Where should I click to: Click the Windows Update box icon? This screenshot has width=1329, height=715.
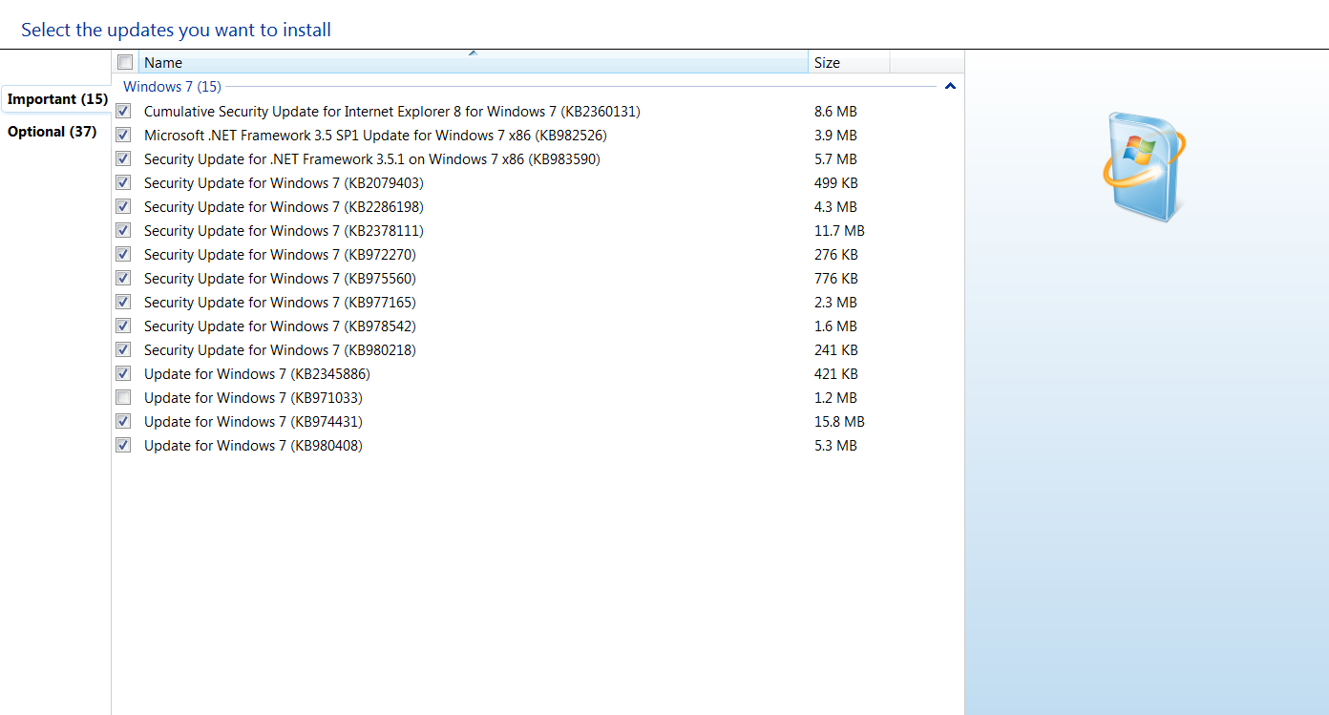point(1144,165)
